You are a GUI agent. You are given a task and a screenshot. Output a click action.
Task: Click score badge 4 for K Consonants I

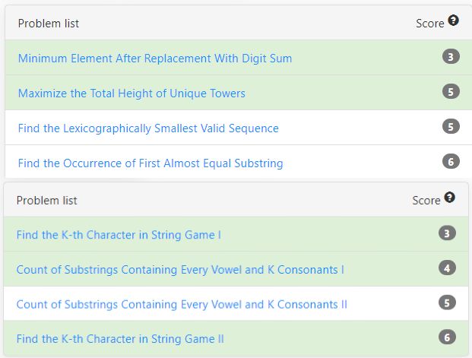(x=447, y=268)
